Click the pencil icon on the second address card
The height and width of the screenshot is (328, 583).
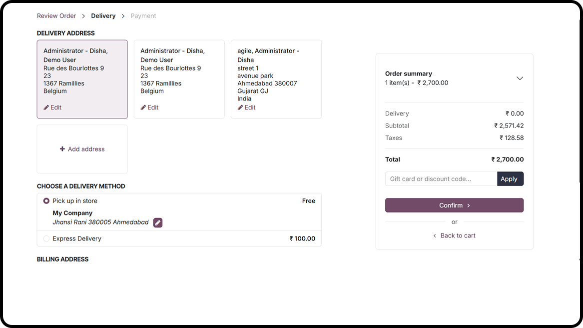click(x=143, y=107)
